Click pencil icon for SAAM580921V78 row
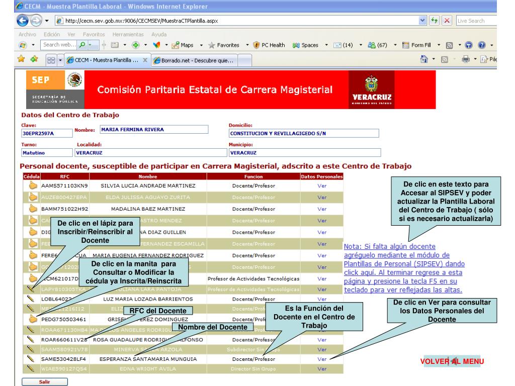The image size is (515, 386). pos(31,349)
